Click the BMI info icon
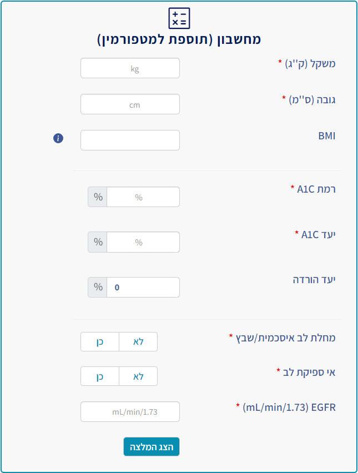 click(x=58, y=138)
